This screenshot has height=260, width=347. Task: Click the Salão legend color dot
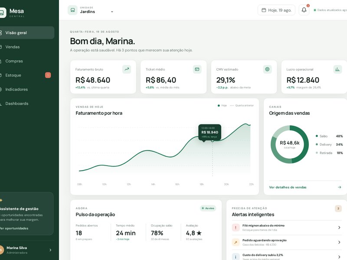[317, 136]
